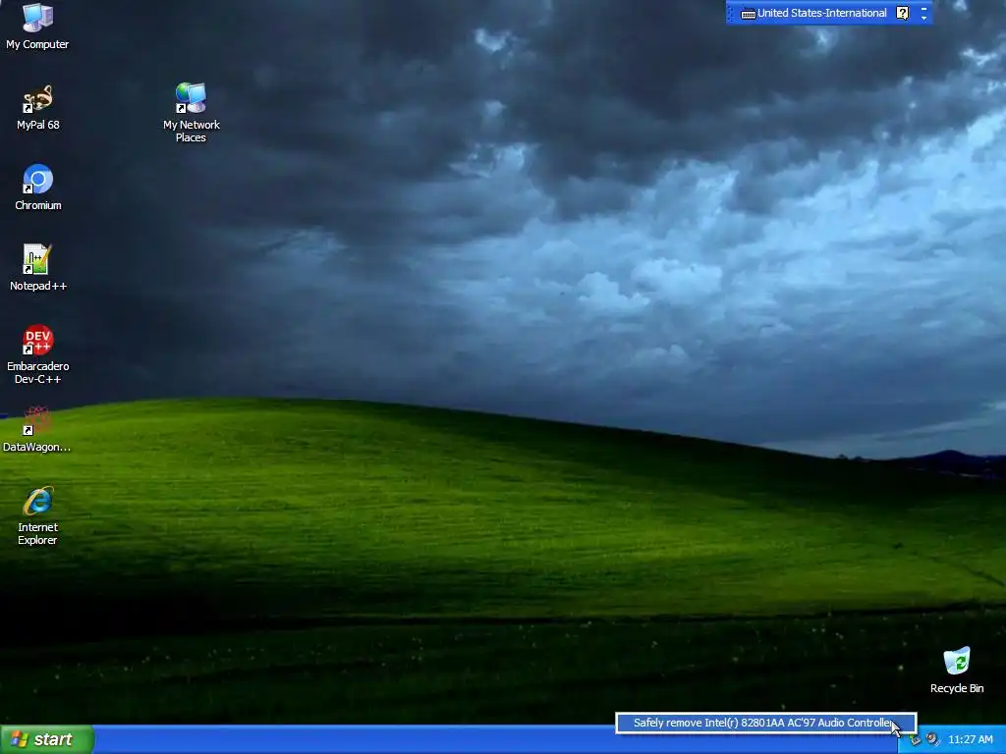Select the Chromium desktop shortcut

[38, 188]
